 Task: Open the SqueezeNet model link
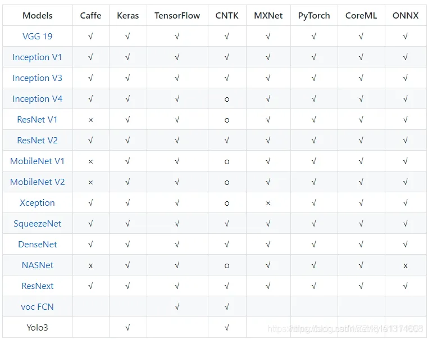[x=38, y=223]
